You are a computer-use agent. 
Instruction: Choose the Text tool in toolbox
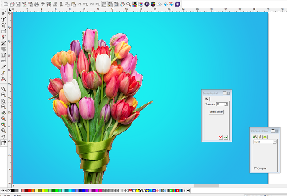pos(3,19)
